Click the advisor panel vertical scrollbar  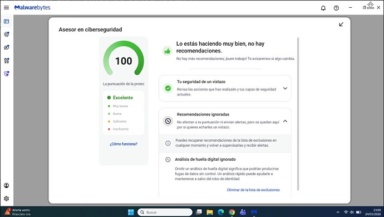tap(298, 114)
